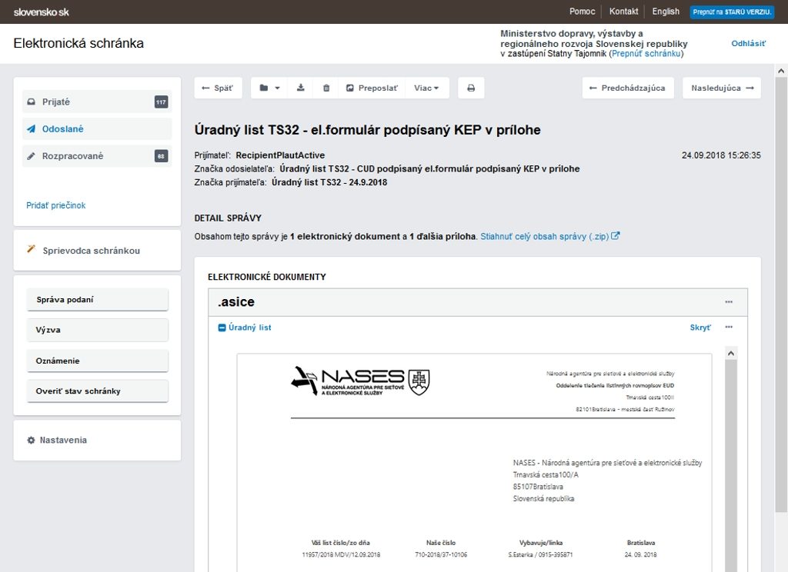Open the Rozpracované drafts folder
This screenshot has width=788, height=572.
pyautogui.click(x=97, y=156)
